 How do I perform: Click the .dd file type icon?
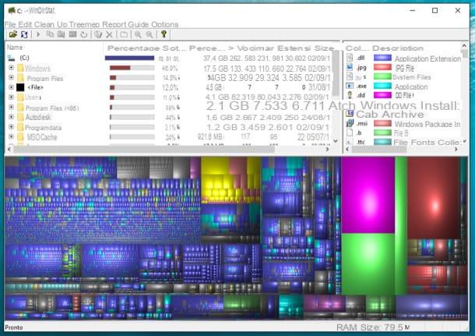[x=350, y=95]
